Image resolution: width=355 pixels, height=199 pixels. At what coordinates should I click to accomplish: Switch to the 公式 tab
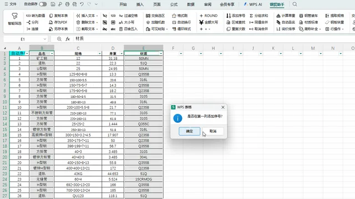(x=174, y=4)
